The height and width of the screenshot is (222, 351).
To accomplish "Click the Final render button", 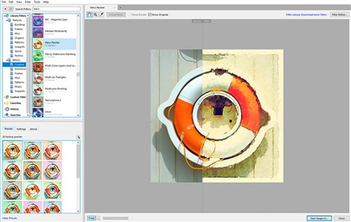I will coord(91,218).
